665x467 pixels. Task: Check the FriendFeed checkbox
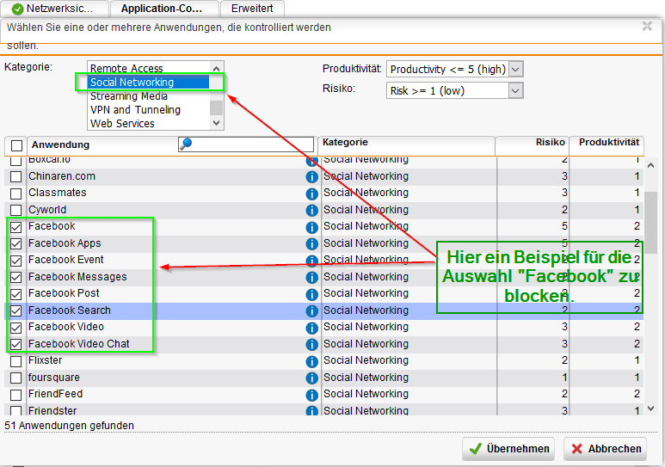point(15,395)
